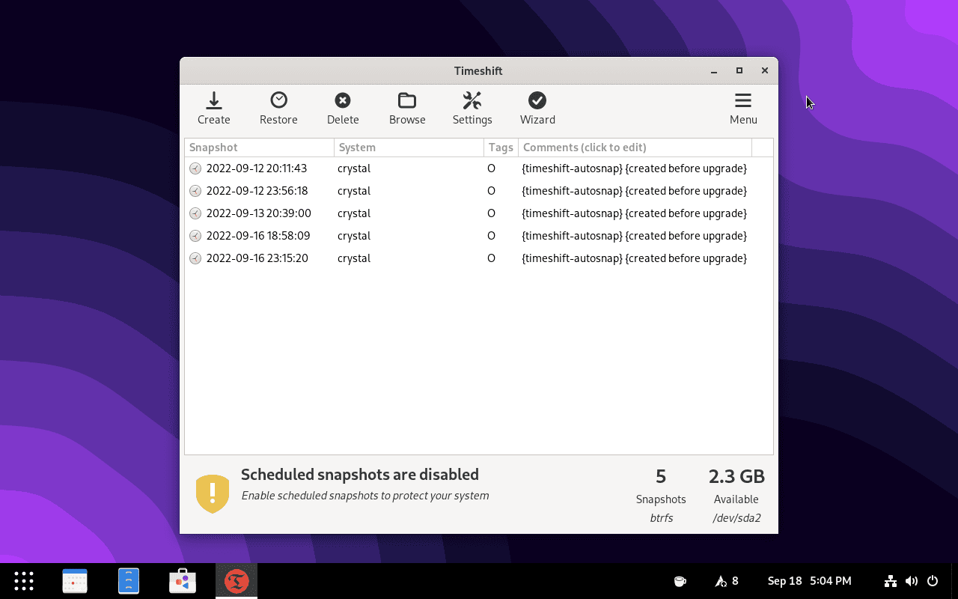Edit comment of the 2022-09-12 23:56:18 snapshot

pyautogui.click(x=634, y=191)
